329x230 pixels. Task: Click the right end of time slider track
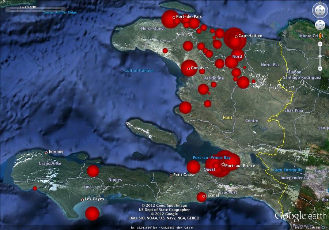pos(61,10)
